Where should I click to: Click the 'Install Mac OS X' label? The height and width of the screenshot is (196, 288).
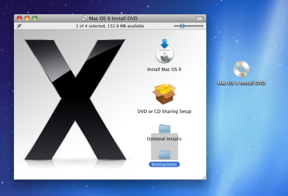coord(164,70)
